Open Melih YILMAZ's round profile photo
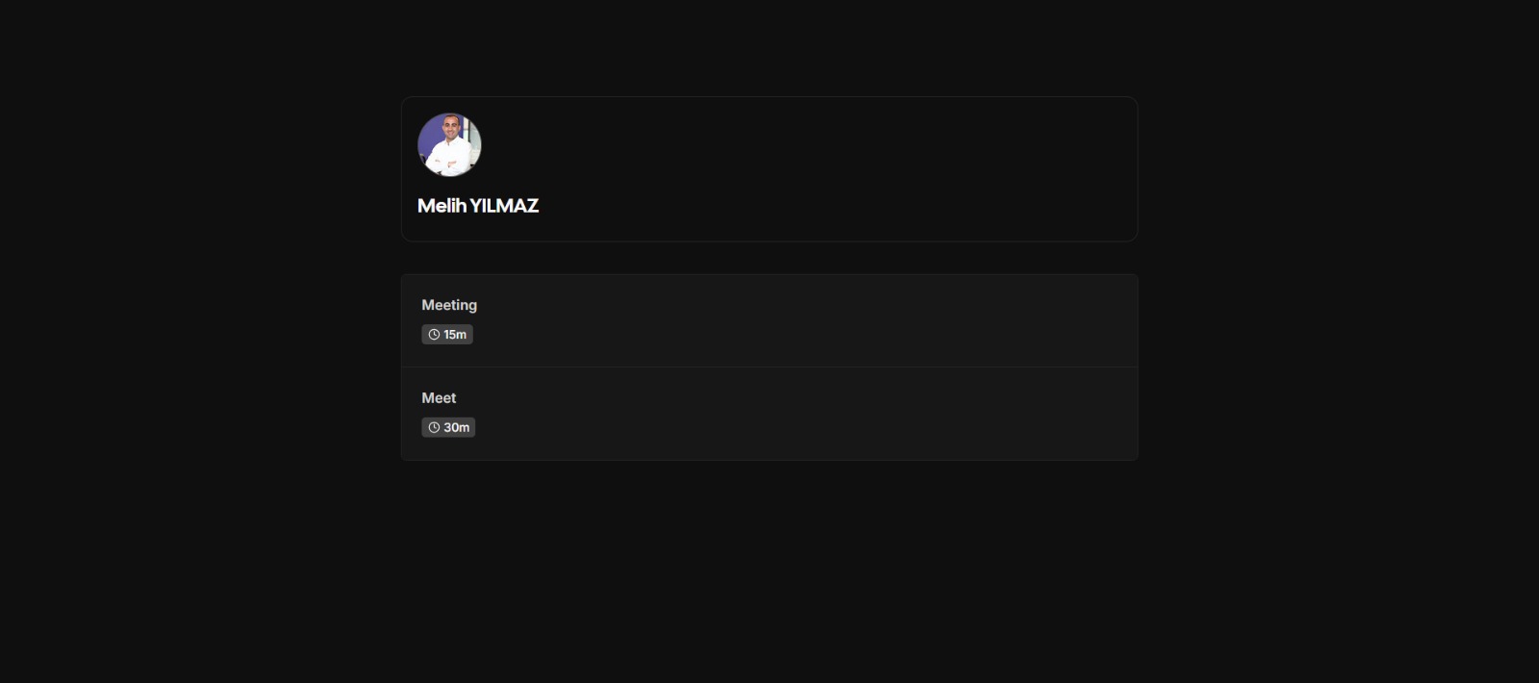Image resolution: width=1539 pixels, height=683 pixels. tap(449, 145)
